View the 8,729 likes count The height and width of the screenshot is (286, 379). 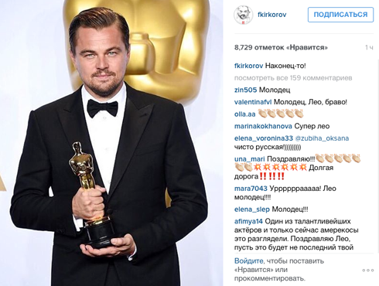tap(281, 47)
